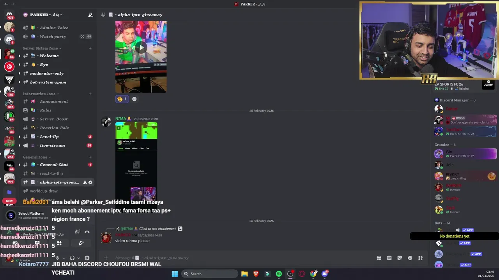The image size is (499, 280).
Task: Open the settings gear for the alpha-iptv-giveaway channel
Action: coord(90,182)
